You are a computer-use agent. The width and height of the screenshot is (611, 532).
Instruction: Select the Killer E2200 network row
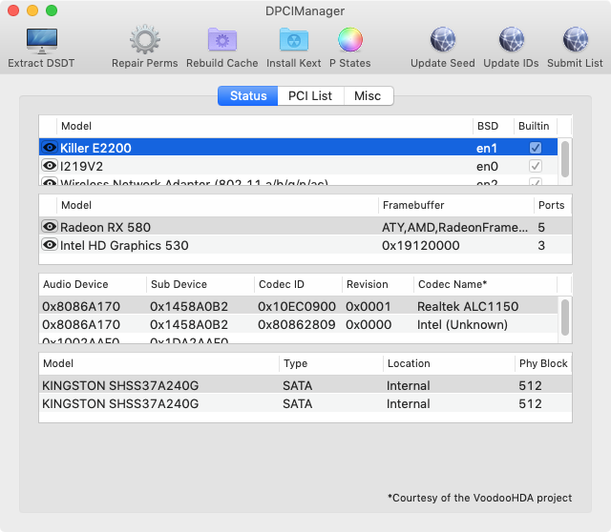[298, 148]
